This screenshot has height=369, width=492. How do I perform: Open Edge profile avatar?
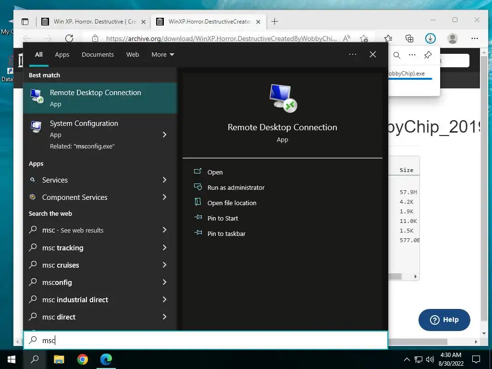[452, 38]
